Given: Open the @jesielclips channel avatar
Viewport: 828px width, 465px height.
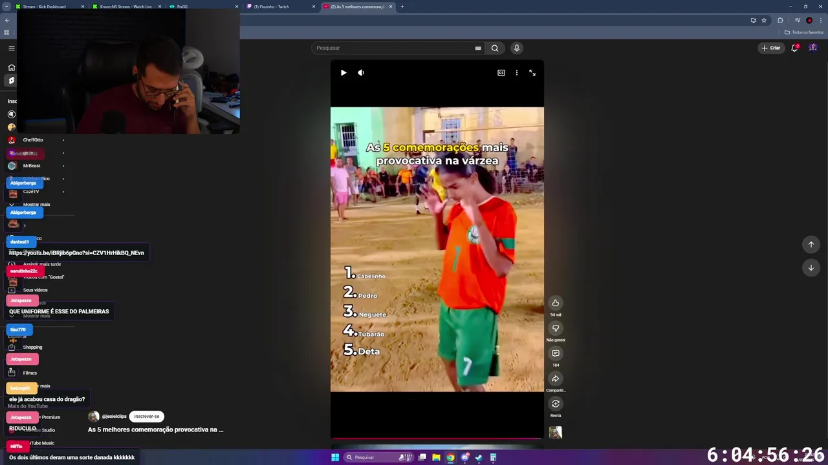Looking at the screenshot, I should pos(94,417).
